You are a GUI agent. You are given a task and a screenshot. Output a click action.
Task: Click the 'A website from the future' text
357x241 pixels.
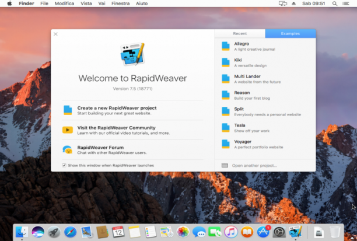coord(257,82)
